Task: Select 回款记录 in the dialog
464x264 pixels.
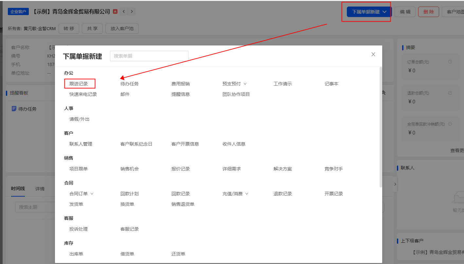Action: [x=181, y=194]
